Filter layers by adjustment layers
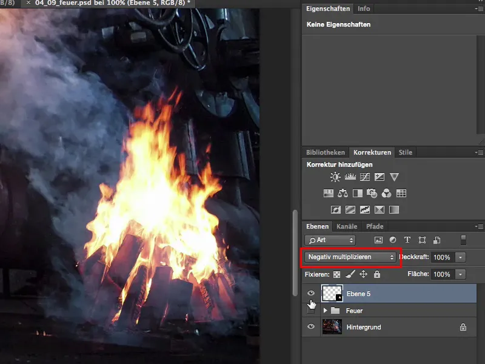Screen dimensions: 485x364 393,240
